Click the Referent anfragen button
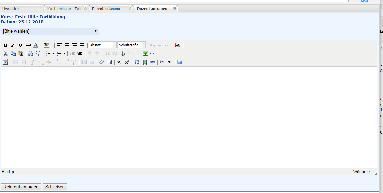This screenshot has height=193, width=383. 21,187
